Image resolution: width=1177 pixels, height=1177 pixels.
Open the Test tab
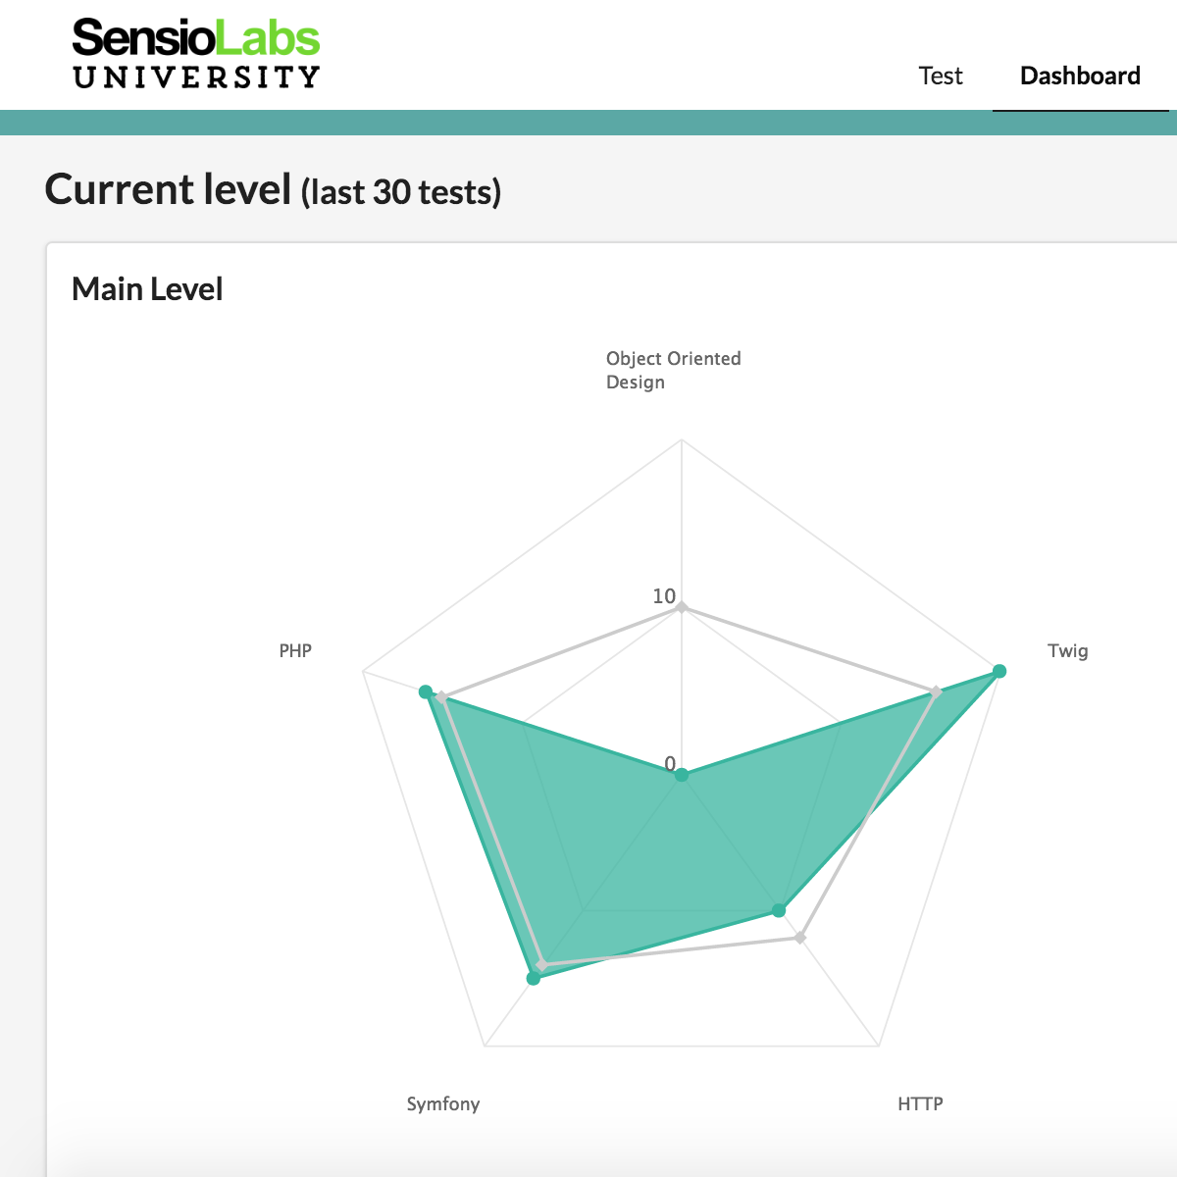pos(941,77)
